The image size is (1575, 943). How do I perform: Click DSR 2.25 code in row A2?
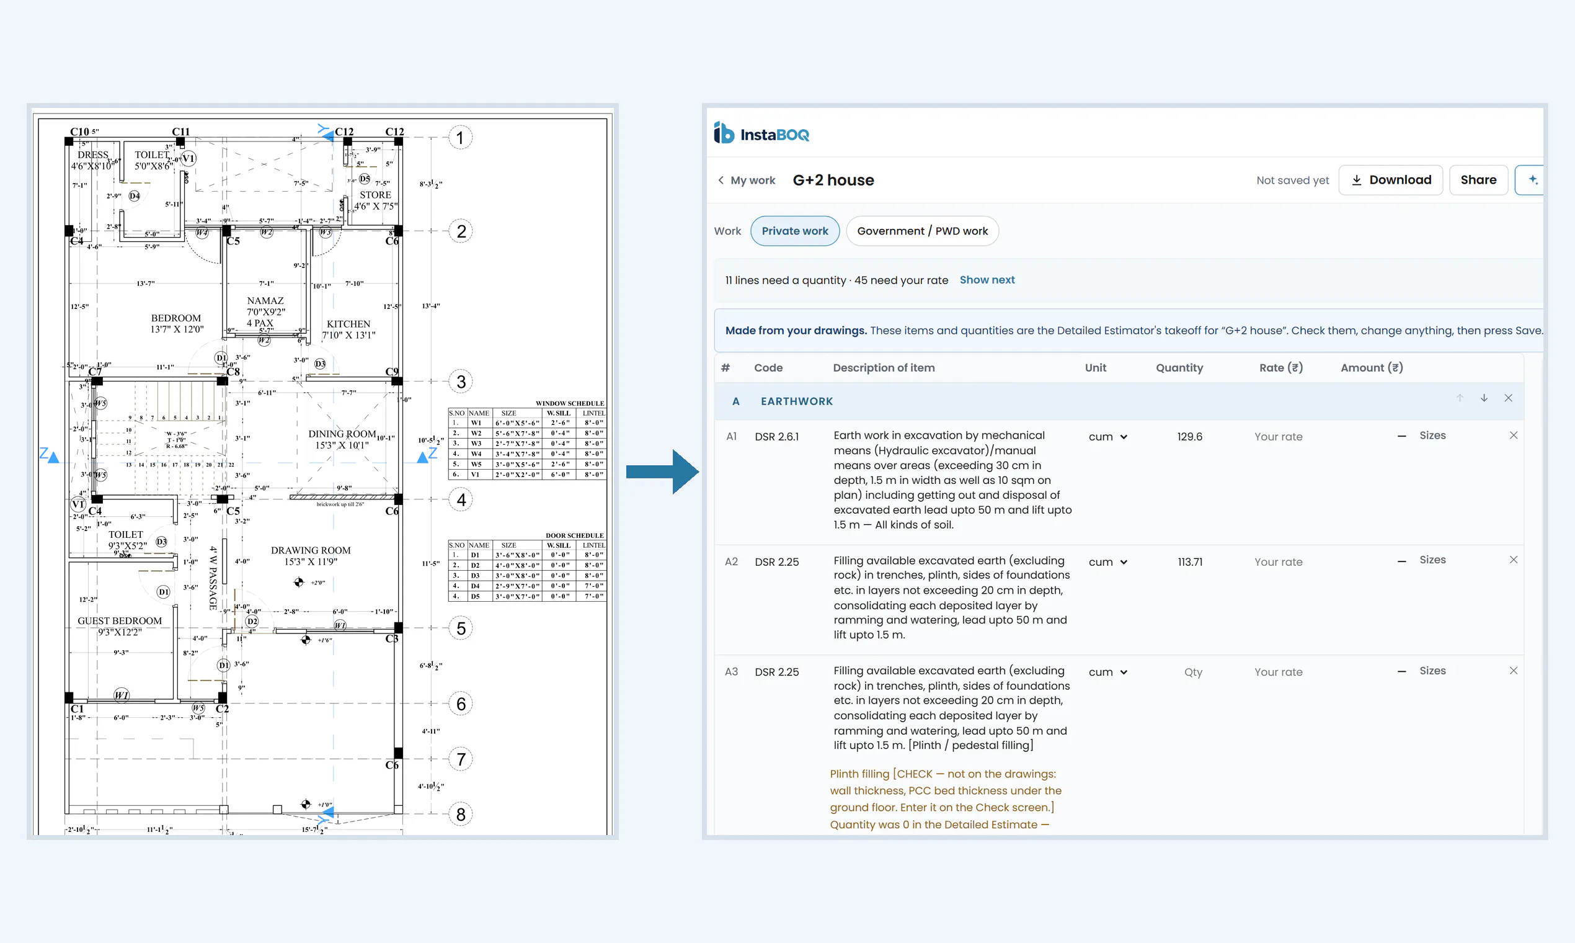point(777,561)
